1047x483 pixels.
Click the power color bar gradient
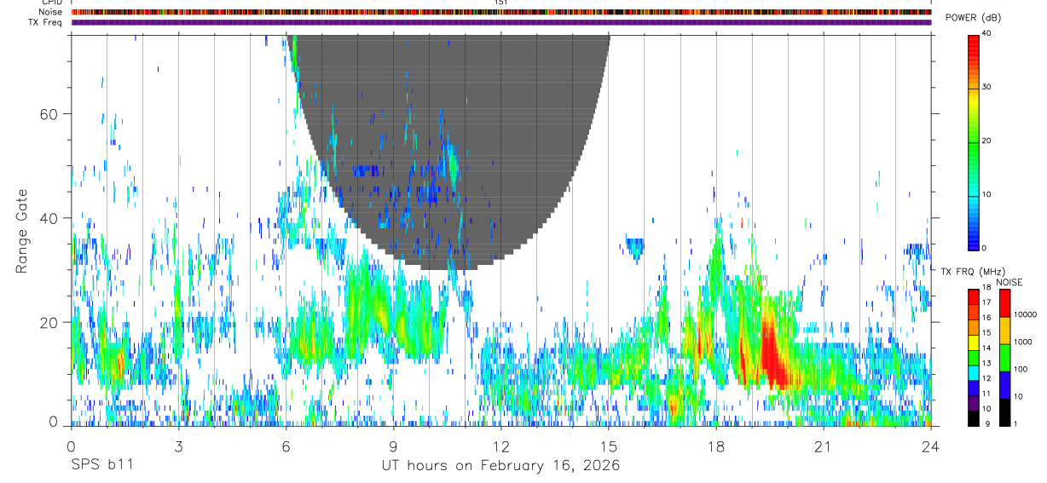(x=973, y=141)
